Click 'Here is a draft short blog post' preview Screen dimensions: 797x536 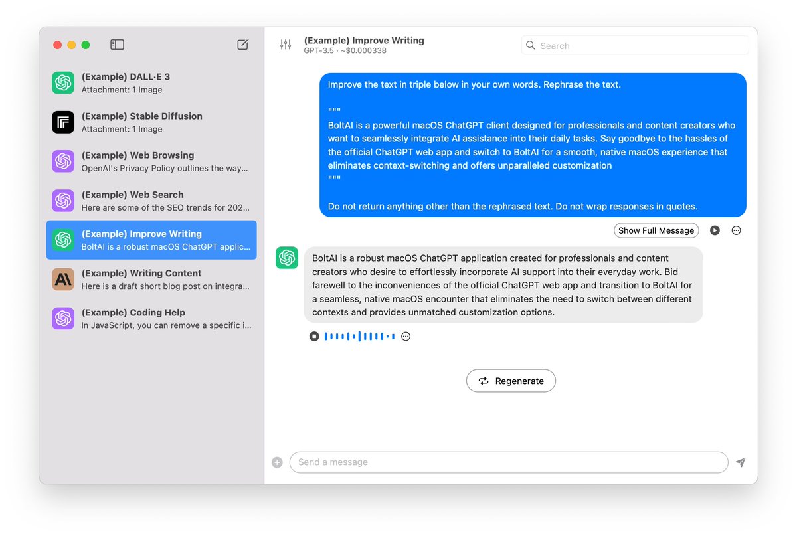tap(165, 286)
